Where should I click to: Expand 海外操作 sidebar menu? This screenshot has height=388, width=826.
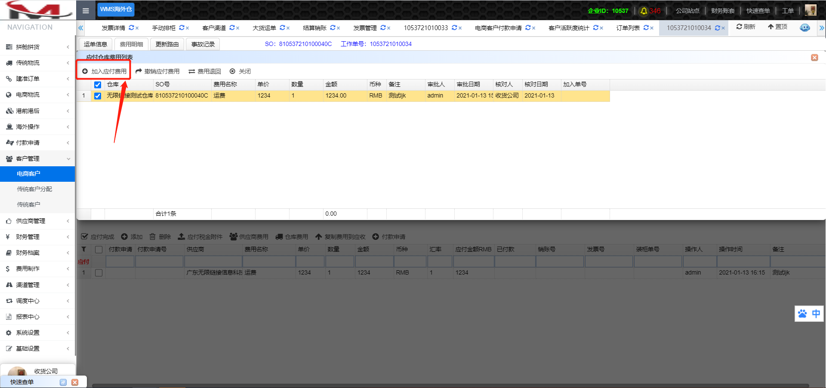tap(37, 127)
